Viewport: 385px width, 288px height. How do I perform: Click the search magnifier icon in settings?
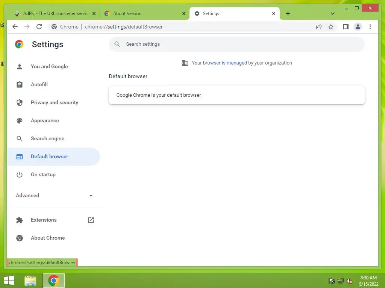117,44
